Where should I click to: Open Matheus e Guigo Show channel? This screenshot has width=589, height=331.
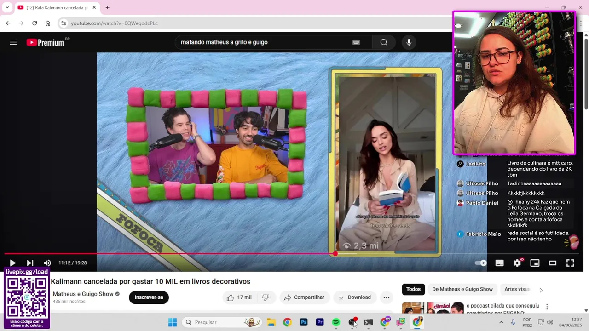tap(83, 294)
